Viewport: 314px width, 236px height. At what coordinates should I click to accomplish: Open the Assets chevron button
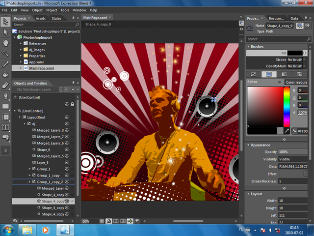point(5,151)
